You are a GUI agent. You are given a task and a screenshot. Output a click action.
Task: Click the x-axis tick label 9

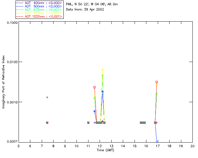[x=65, y=146]
